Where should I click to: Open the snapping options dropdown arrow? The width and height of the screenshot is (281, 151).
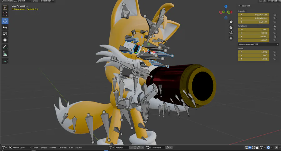(x=272, y=148)
